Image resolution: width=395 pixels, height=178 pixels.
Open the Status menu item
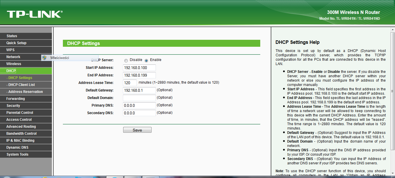click(12, 36)
